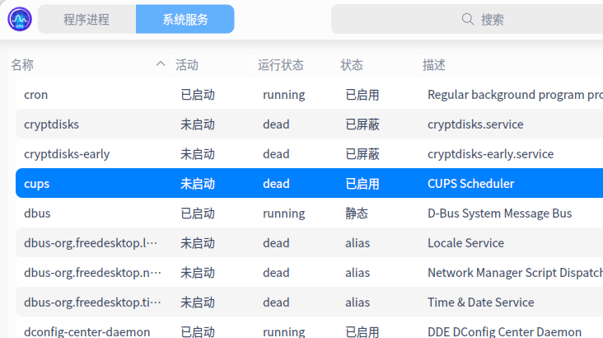603x338 pixels.
Task: Click the System Monitor app icon
Action: (20, 19)
